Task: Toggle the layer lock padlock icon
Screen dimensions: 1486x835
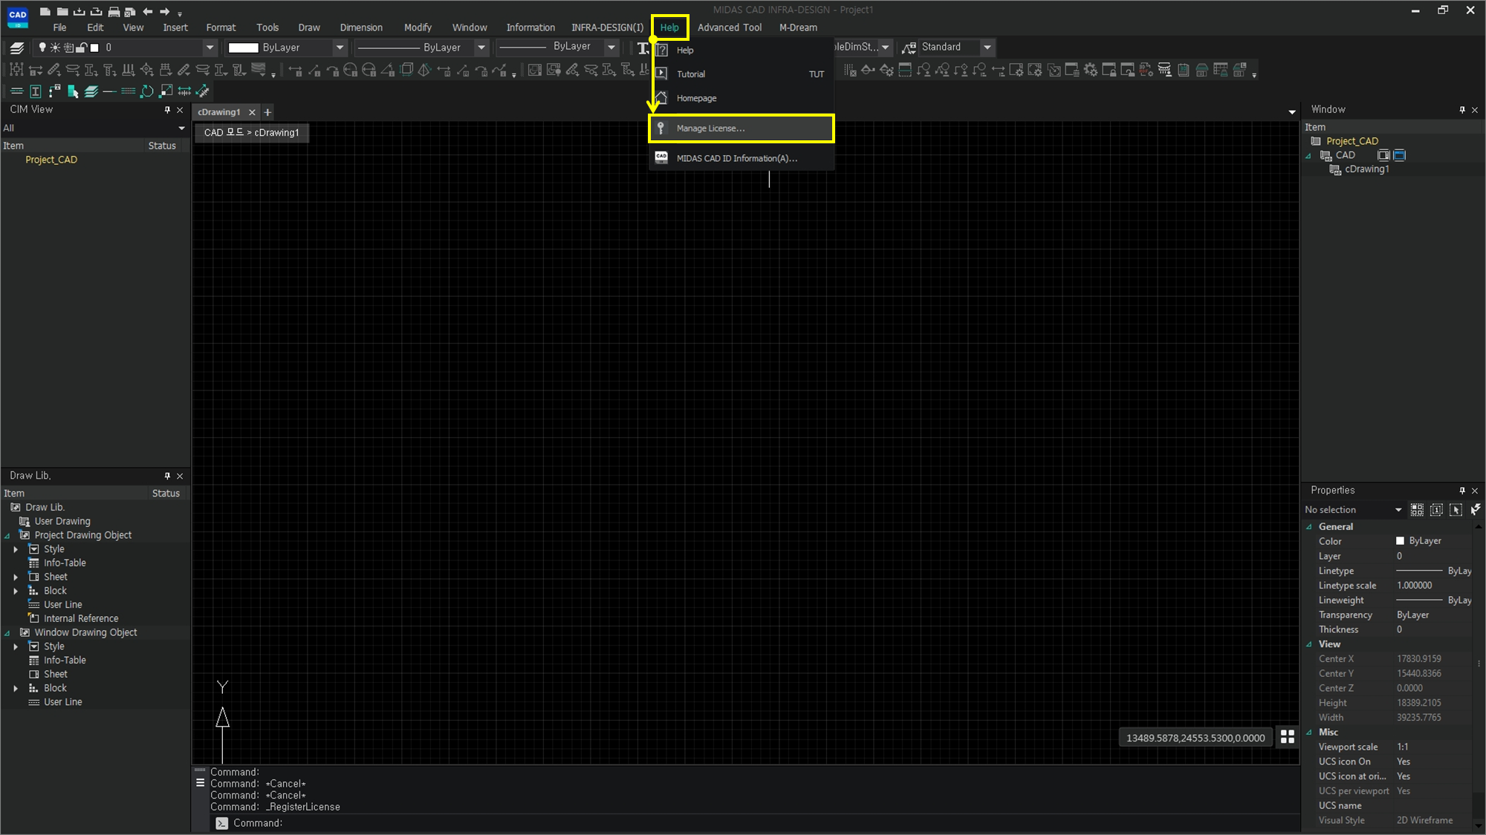Action: 82,48
